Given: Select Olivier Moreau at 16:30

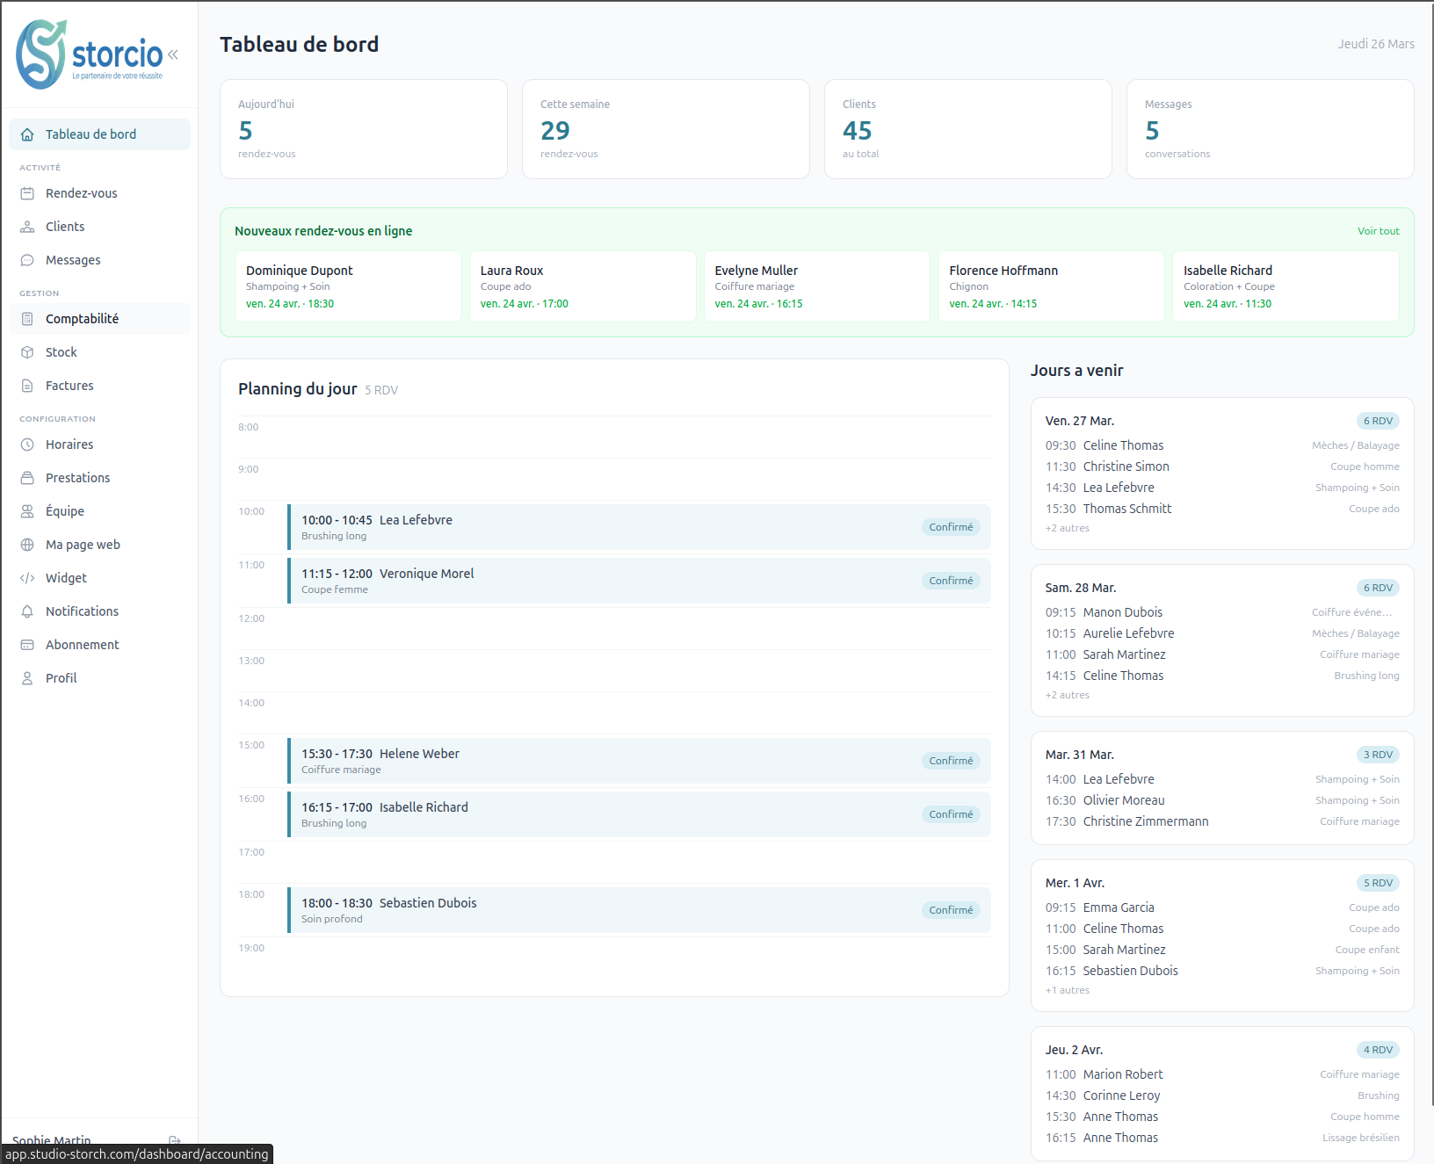Looking at the screenshot, I should coord(1222,800).
